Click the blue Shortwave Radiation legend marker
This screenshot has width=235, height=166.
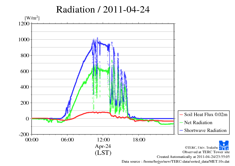[181, 131]
